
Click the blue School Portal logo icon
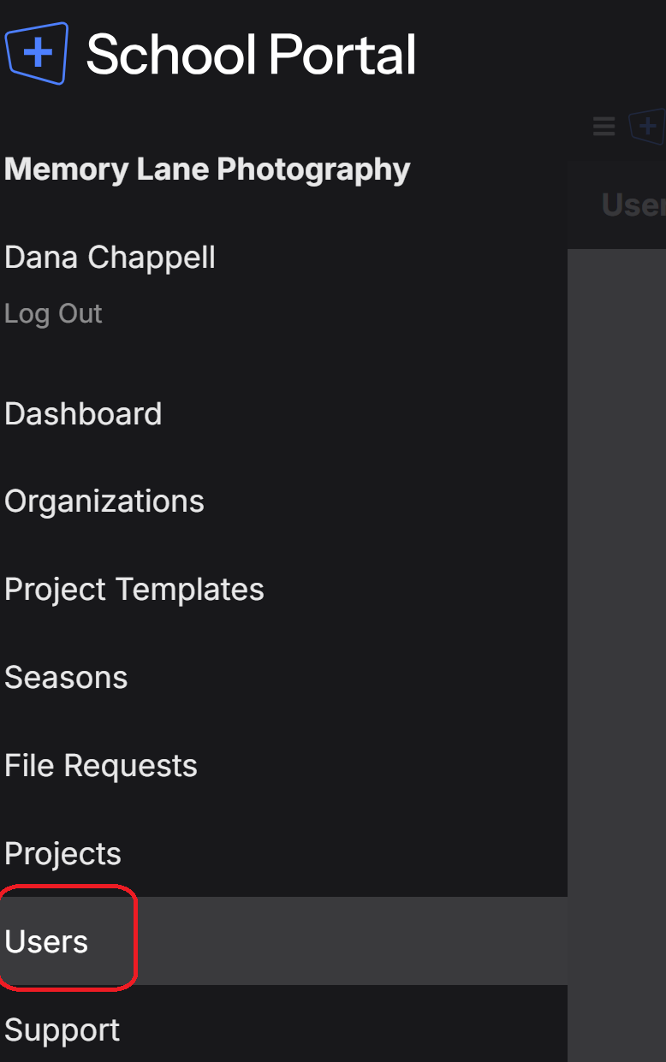[x=37, y=53]
